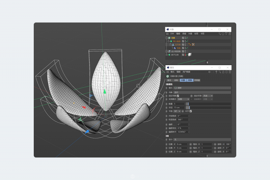This screenshot has height=180, width=270.
Task: Toggle the 对齐 checkbox
Action: 191,111
